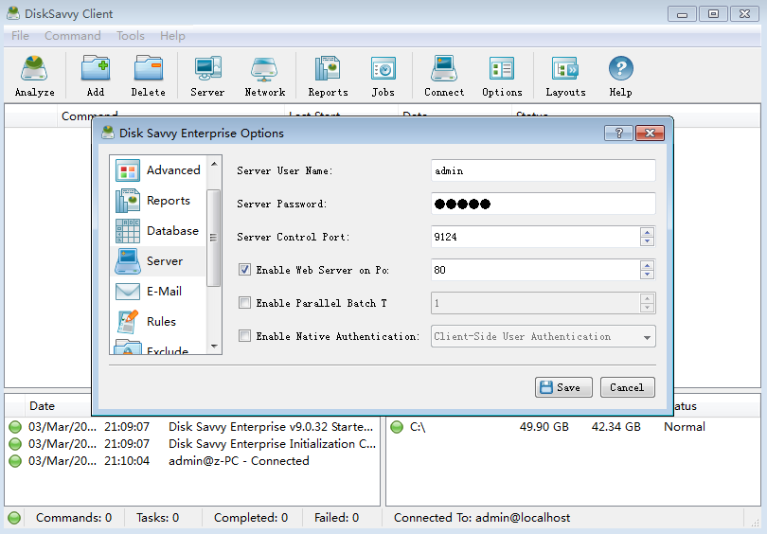Check Enable Native Authentication checkbox
The width and height of the screenshot is (767, 534).
click(244, 336)
